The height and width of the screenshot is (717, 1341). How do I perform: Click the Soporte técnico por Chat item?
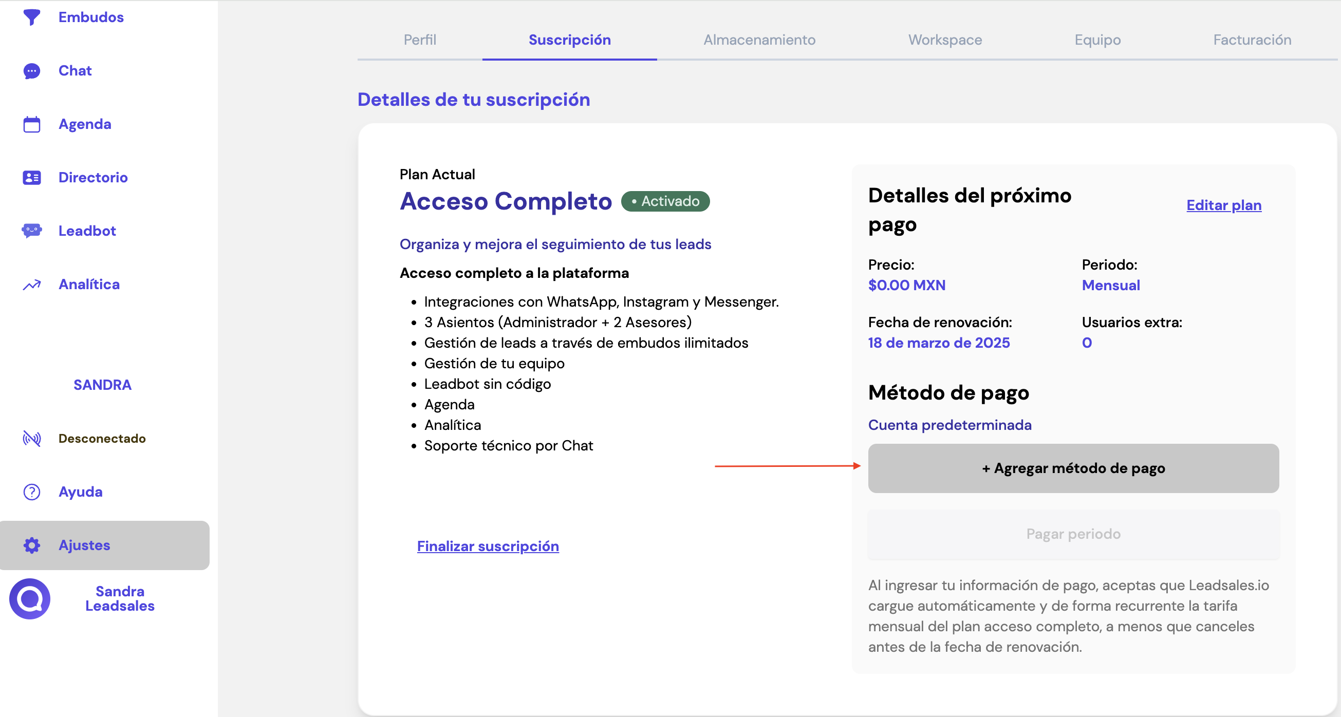509,446
